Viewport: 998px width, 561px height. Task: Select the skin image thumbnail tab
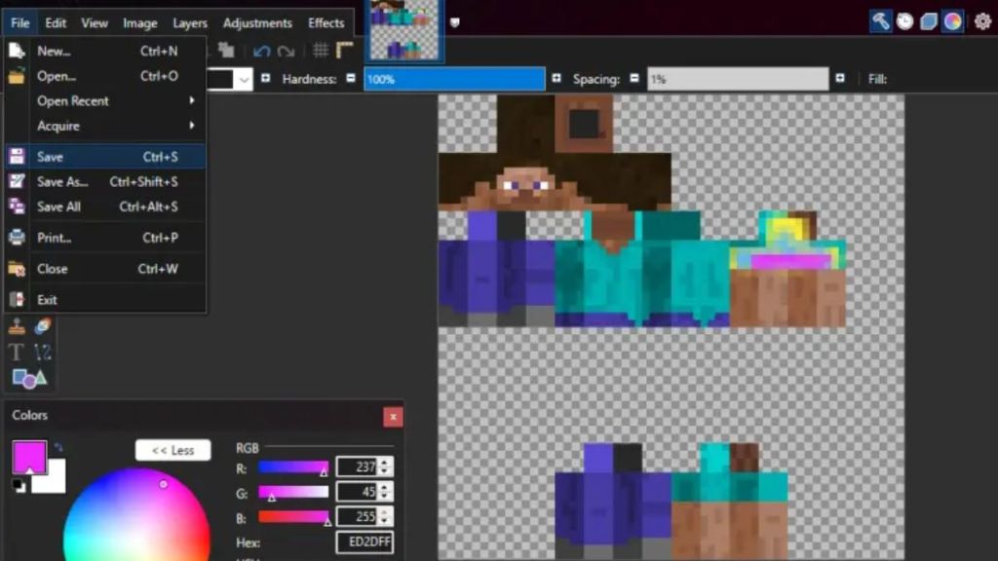coord(404,30)
